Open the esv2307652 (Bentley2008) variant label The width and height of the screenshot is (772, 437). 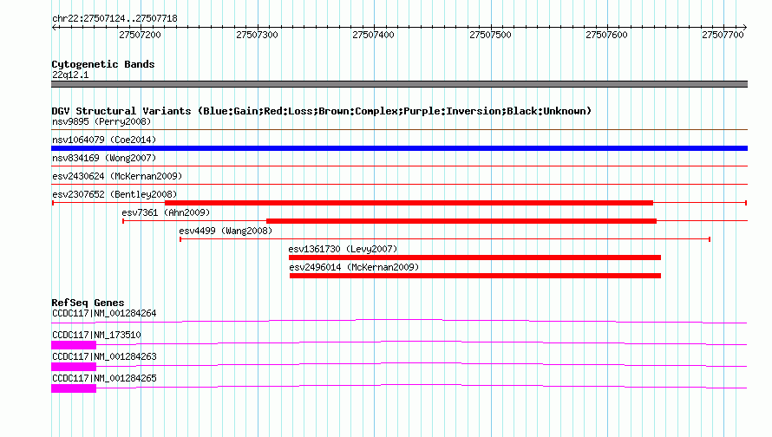pyautogui.click(x=114, y=194)
